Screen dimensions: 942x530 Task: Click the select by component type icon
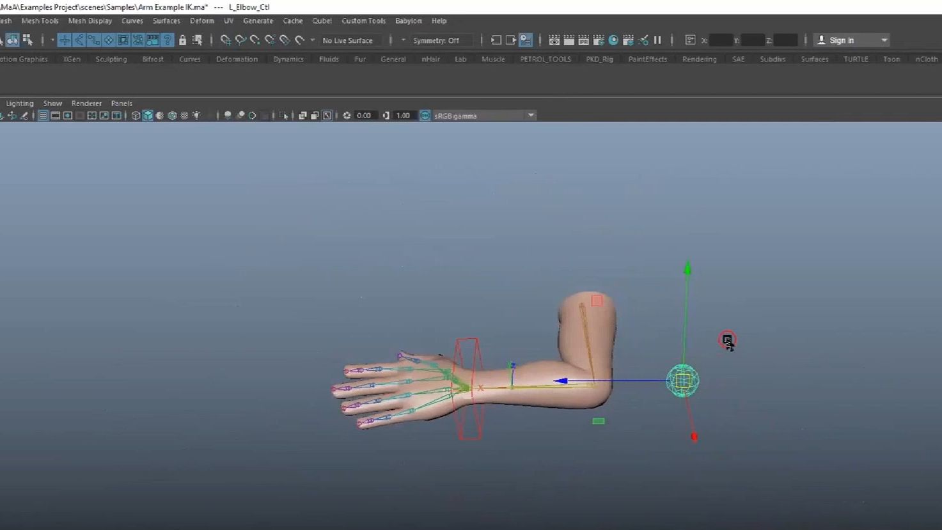[x=27, y=40]
